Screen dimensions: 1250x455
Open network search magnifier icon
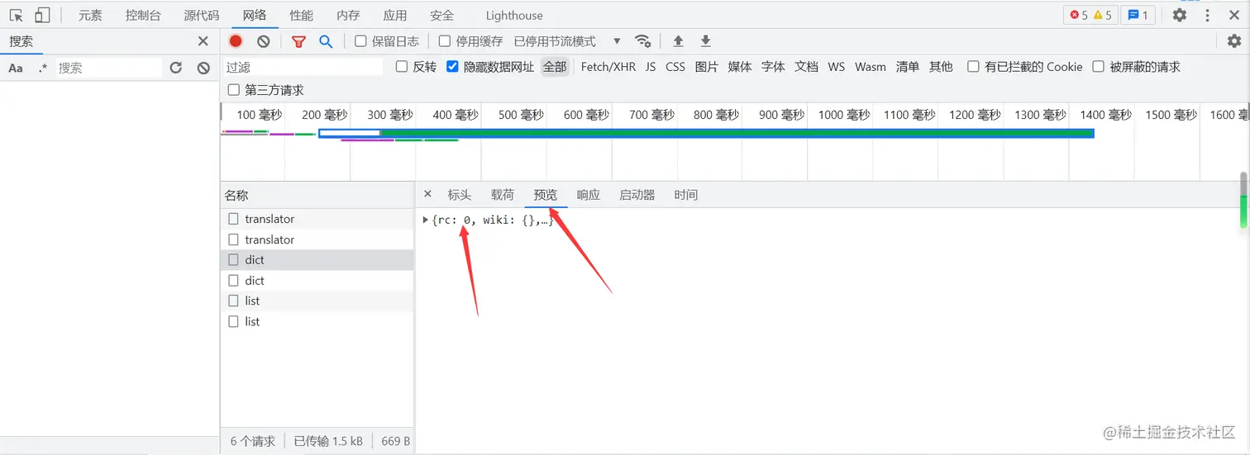[x=326, y=41]
